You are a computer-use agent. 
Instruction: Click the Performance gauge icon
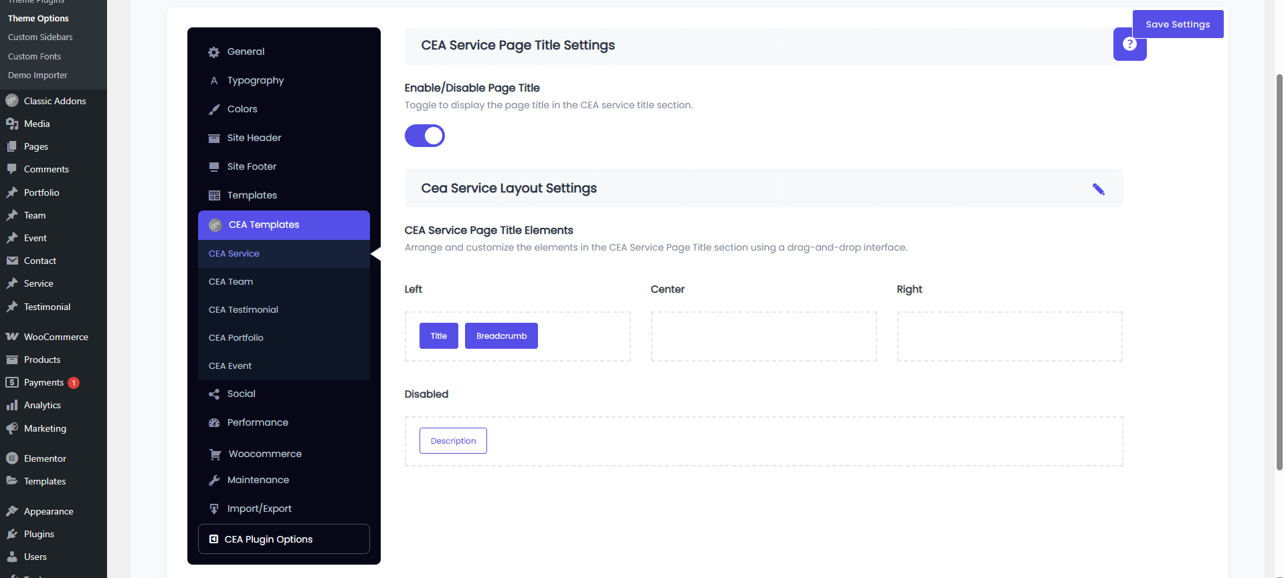point(214,423)
